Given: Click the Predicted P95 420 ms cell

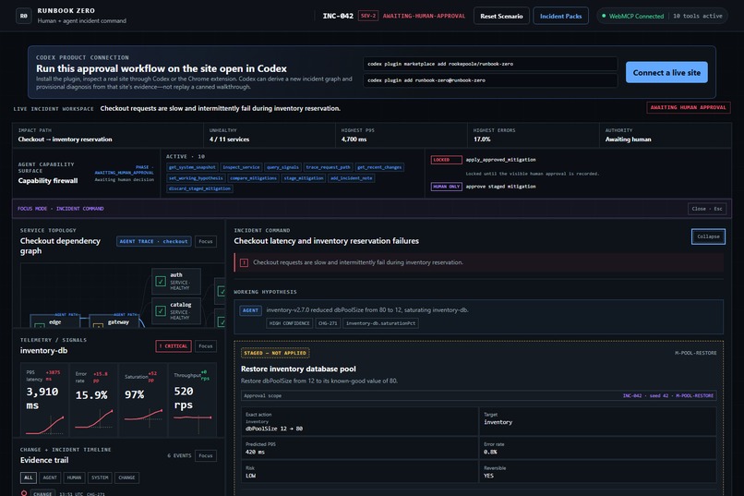Looking at the screenshot, I should point(360,448).
